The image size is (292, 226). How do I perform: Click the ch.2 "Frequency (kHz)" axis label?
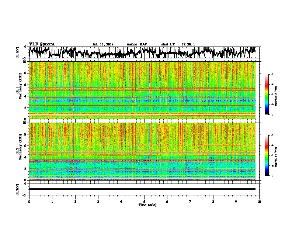click(x=20, y=147)
